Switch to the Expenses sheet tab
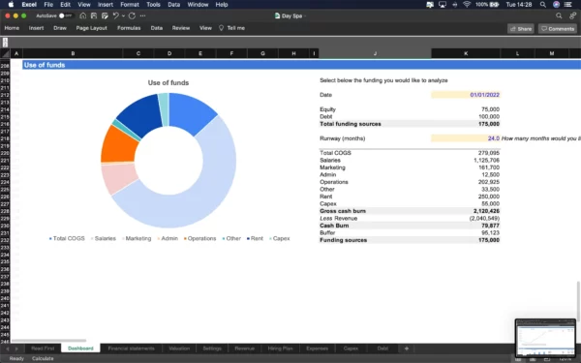The image size is (581, 363). coord(318,348)
